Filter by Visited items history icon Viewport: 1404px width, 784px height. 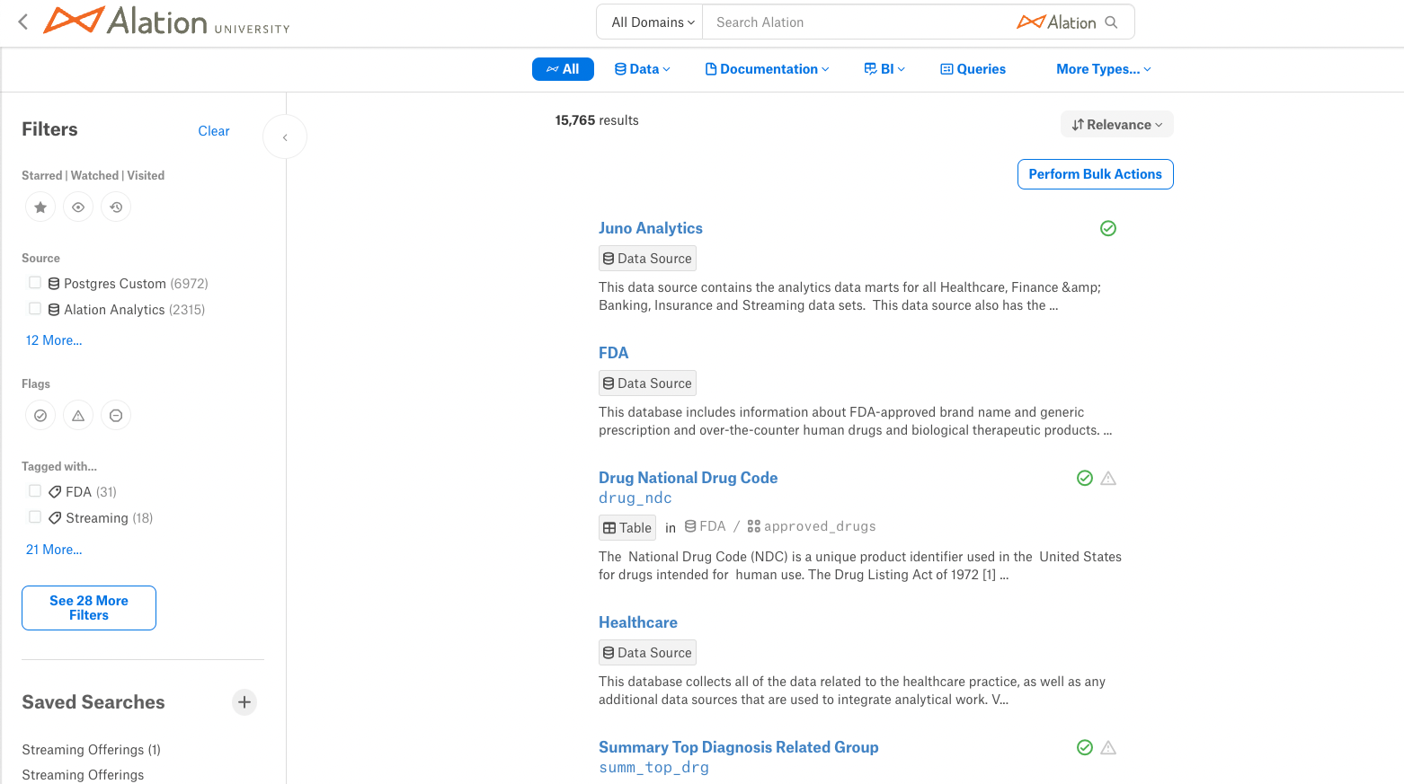coord(116,207)
